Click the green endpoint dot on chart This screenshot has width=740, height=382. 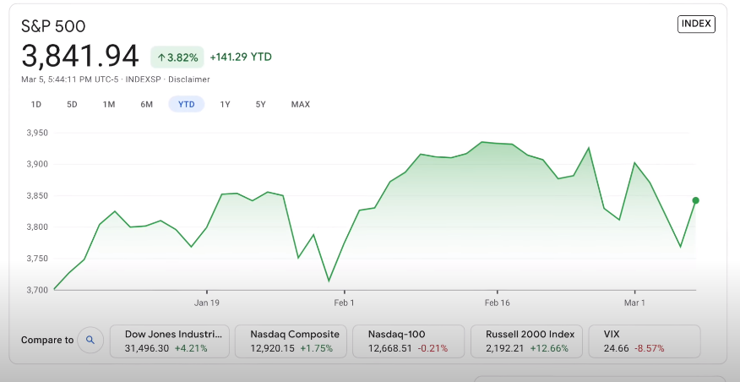[x=695, y=200]
